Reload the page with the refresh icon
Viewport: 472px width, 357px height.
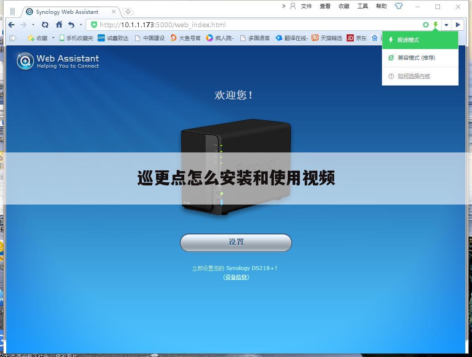pos(45,25)
